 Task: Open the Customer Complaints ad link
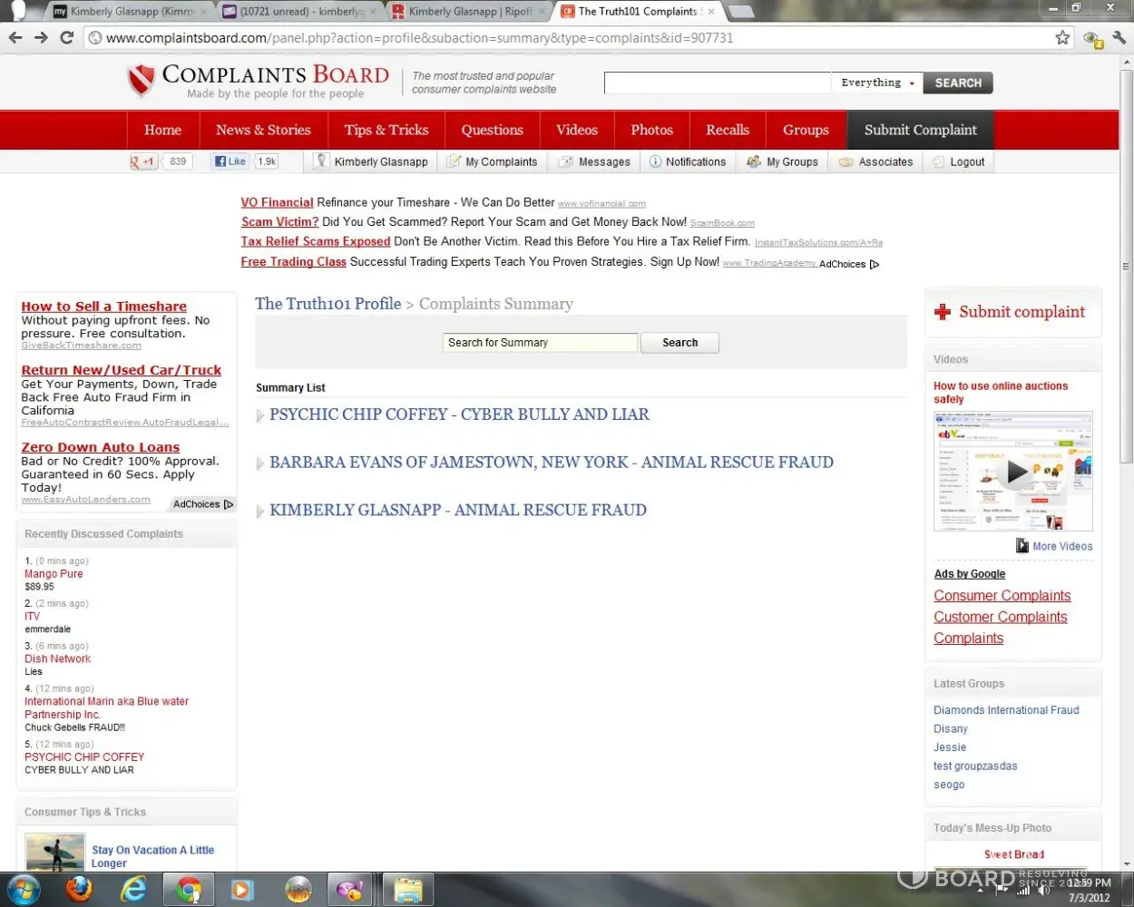pyautogui.click(x=1001, y=617)
